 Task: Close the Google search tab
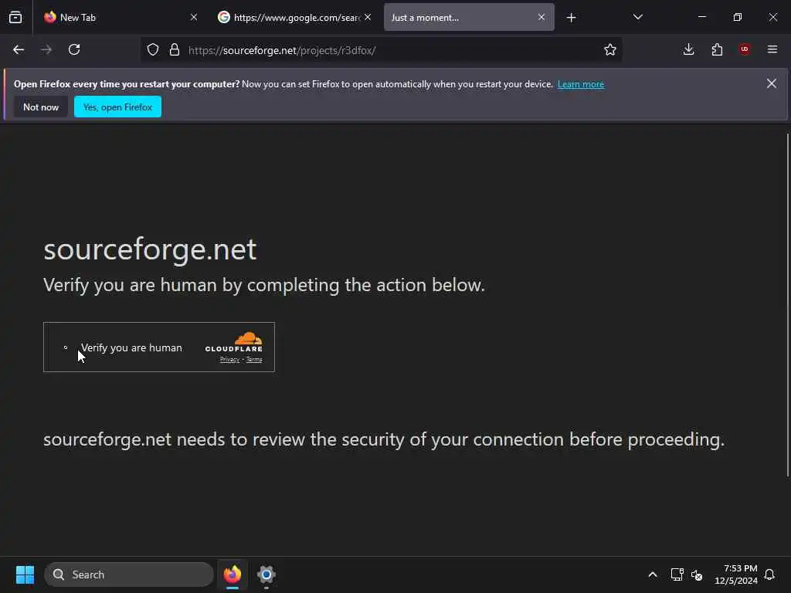click(x=368, y=18)
